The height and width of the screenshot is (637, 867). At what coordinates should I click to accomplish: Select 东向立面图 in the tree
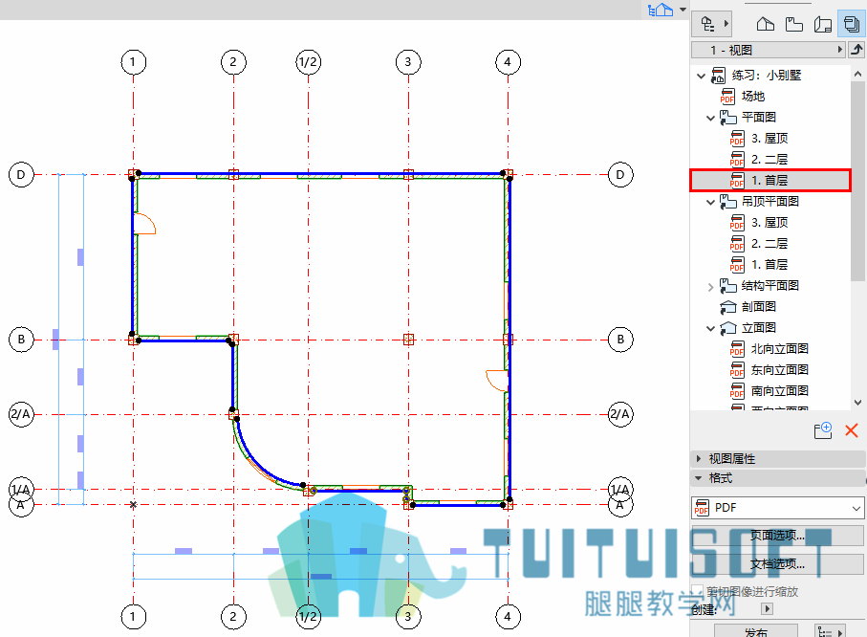click(780, 370)
